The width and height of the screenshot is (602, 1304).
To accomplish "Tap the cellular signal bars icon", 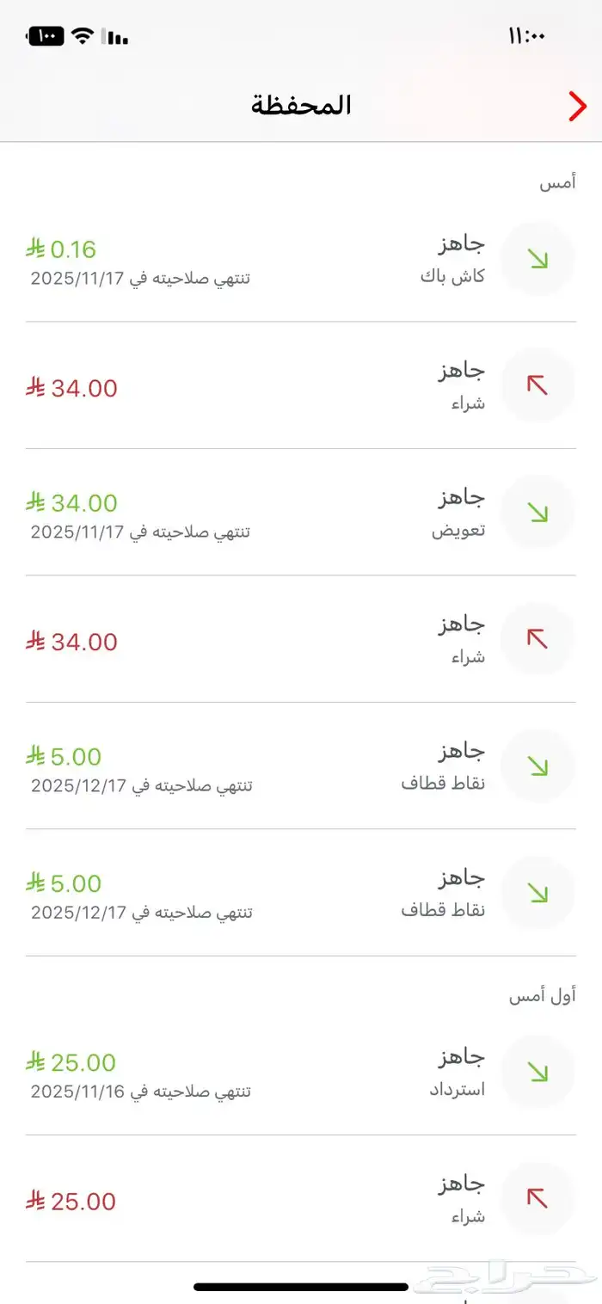I will [x=114, y=37].
